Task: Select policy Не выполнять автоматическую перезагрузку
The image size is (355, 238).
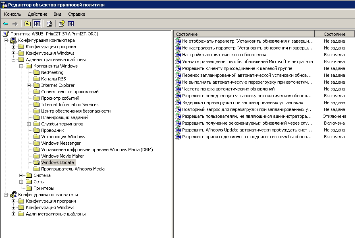Action: [x=247, y=82]
